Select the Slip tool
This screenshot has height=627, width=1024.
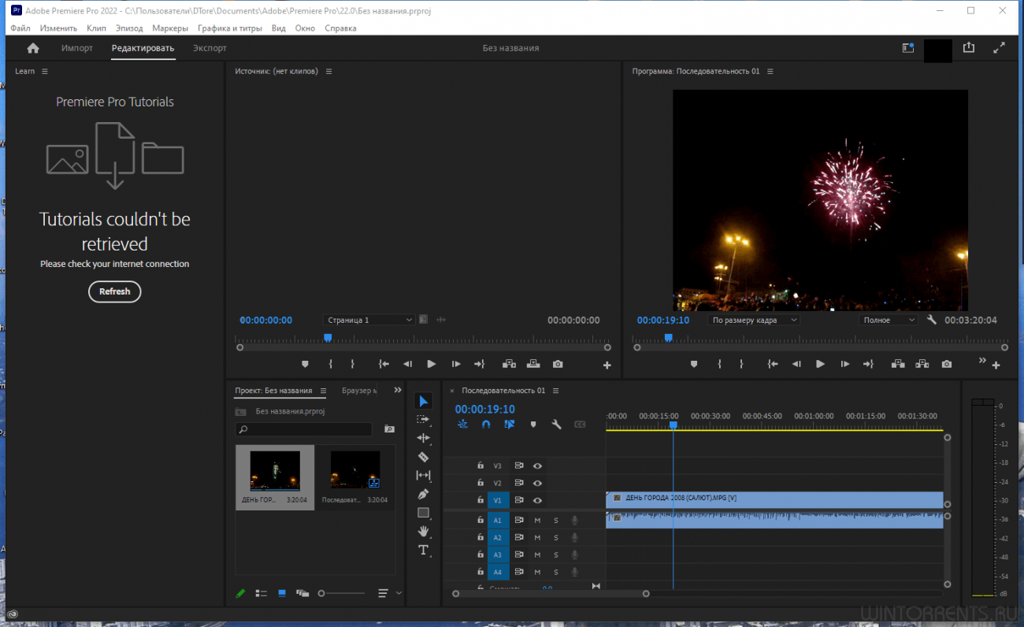tap(423, 475)
